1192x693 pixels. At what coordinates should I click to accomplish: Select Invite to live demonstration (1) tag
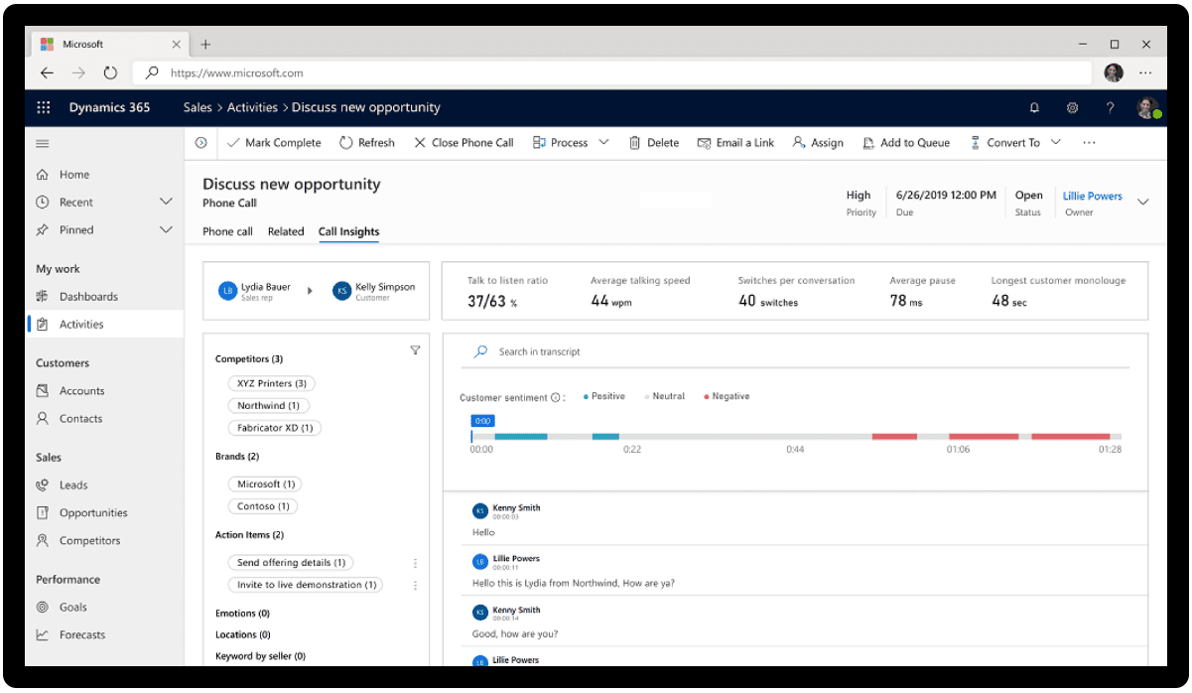tap(306, 585)
